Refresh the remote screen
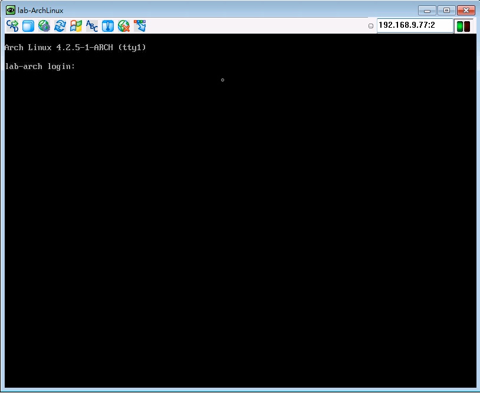Viewport: 480px width, 393px height. (60, 26)
